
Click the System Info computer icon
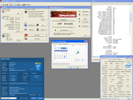tap(38, 30)
